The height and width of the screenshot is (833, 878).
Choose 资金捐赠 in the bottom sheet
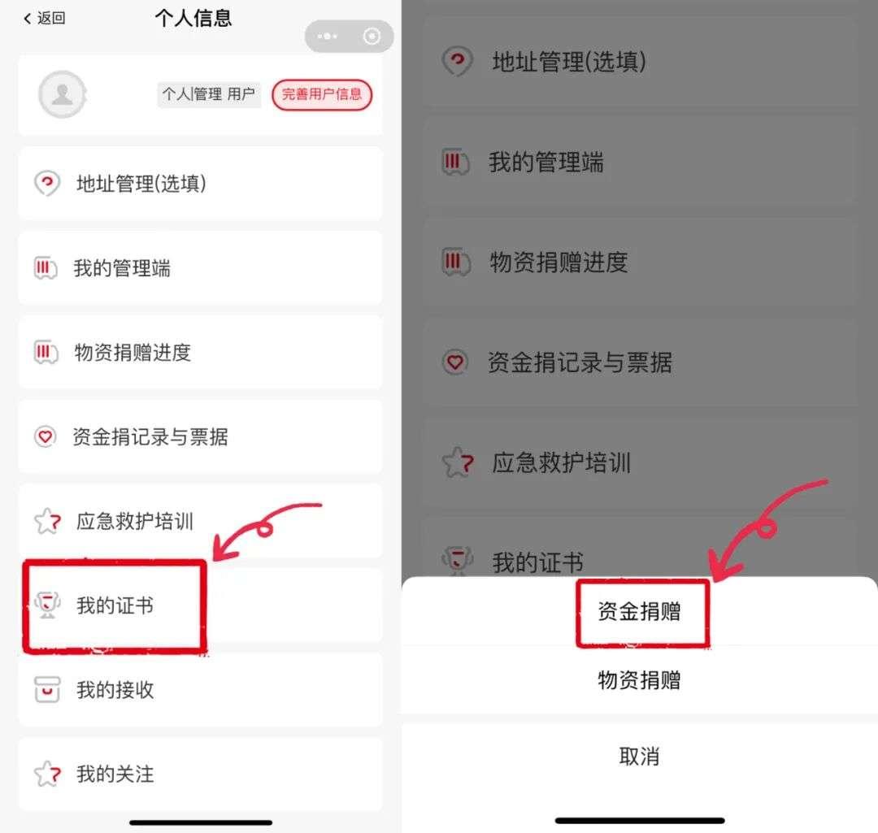pos(640,611)
